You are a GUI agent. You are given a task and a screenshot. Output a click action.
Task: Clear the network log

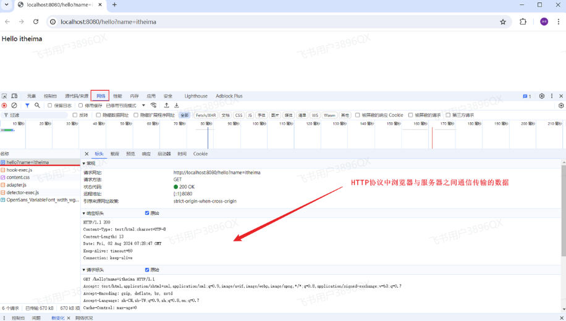[x=14, y=106]
